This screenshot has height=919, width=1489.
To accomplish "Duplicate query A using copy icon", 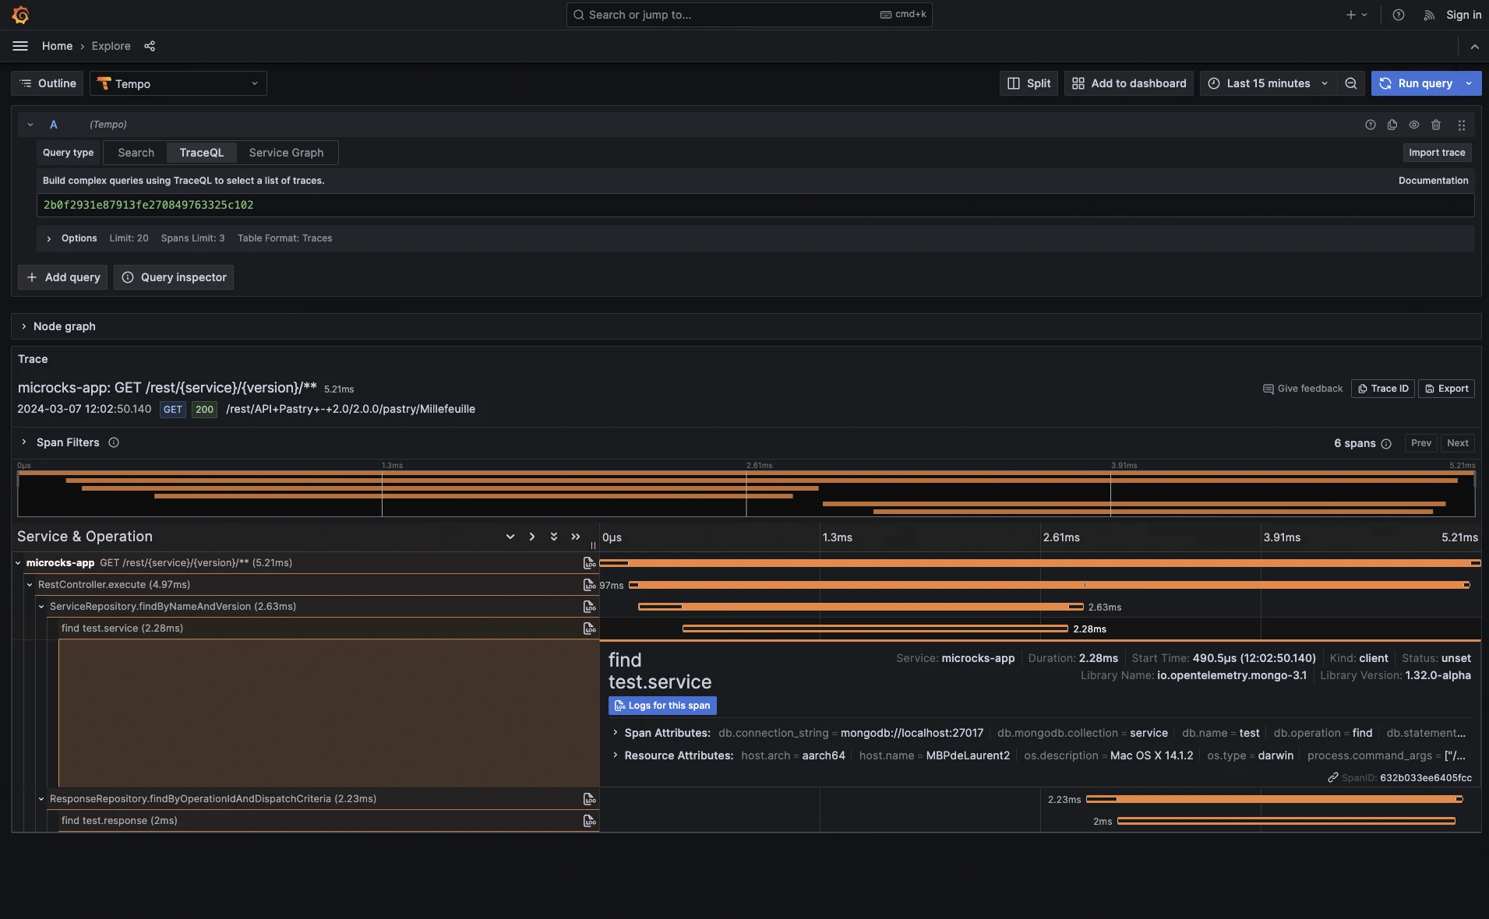I will coord(1392,125).
